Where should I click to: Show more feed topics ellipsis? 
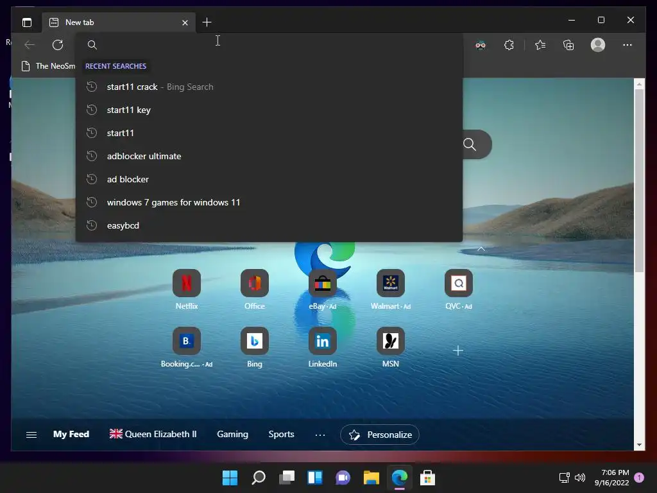click(x=320, y=435)
